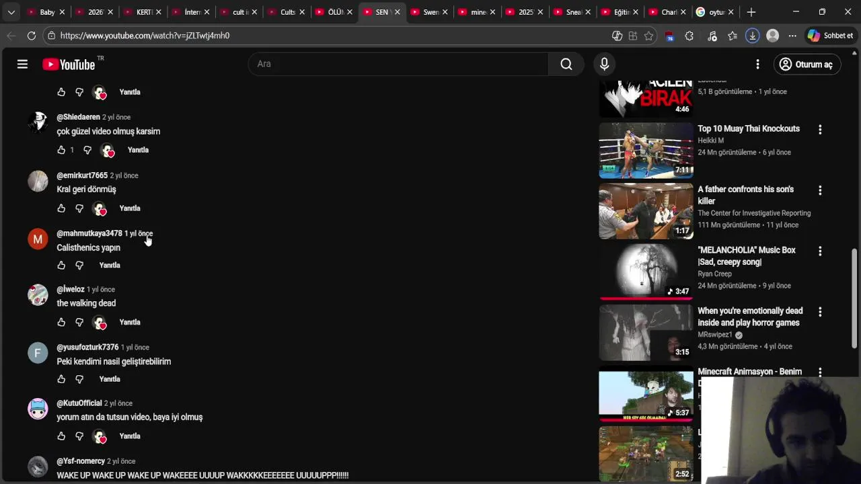
Task: Open @KutuOfficial profile avatar
Action: (38, 409)
